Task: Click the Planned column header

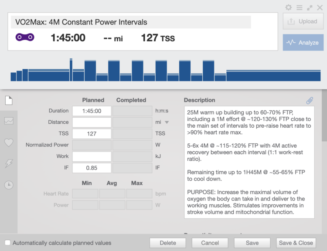Action: [93, 100]
